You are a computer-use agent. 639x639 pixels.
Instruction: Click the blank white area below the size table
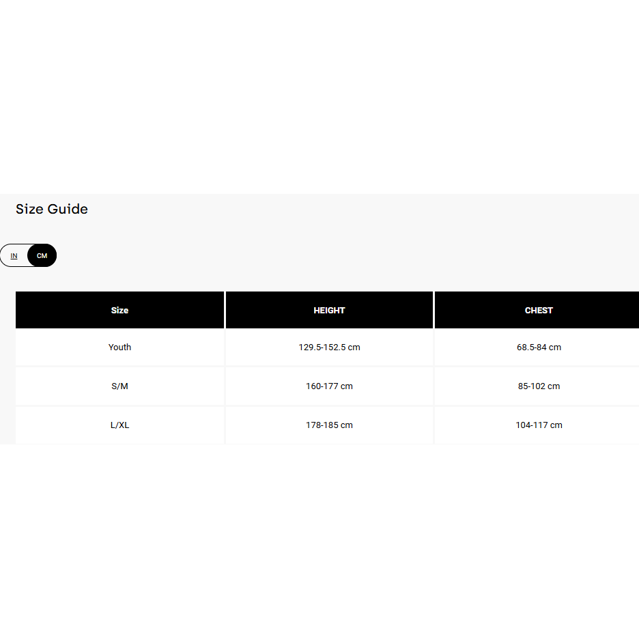(x=319, y=539)
